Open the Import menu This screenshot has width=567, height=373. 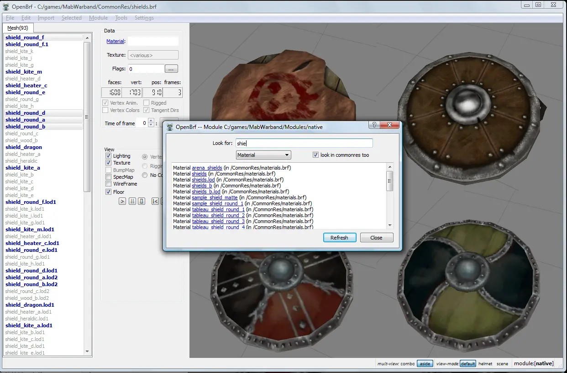coord(46,18)
